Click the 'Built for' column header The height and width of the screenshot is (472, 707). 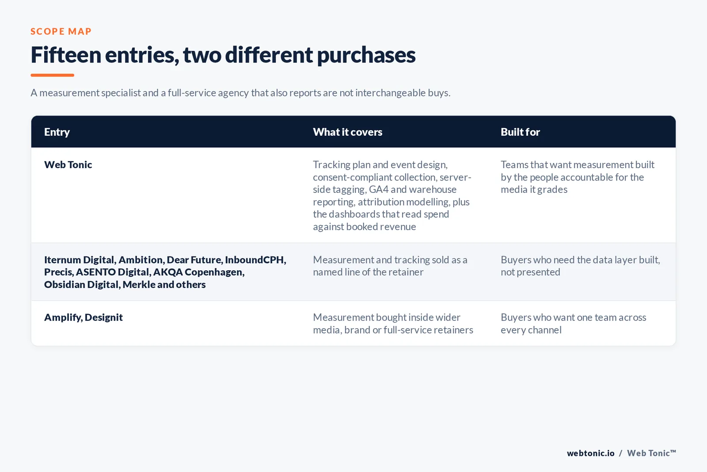click(x=520, y=132)
